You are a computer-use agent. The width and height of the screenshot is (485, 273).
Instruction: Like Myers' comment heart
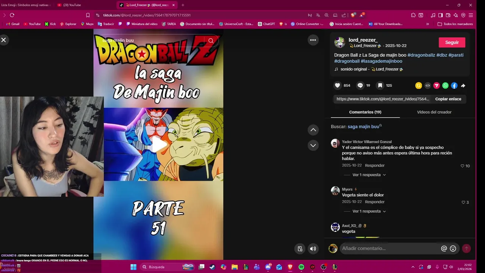tap(463, 202)
